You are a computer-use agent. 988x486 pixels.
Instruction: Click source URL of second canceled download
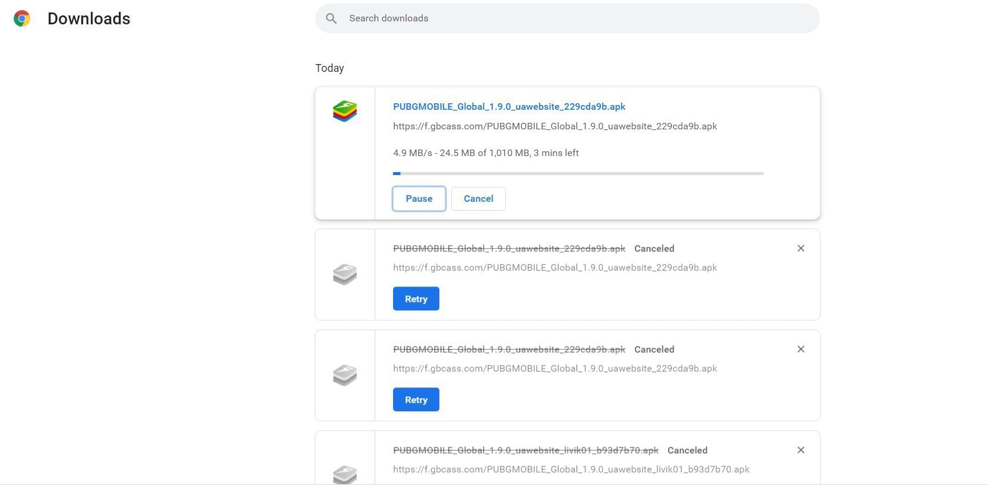tap(555, 369)
